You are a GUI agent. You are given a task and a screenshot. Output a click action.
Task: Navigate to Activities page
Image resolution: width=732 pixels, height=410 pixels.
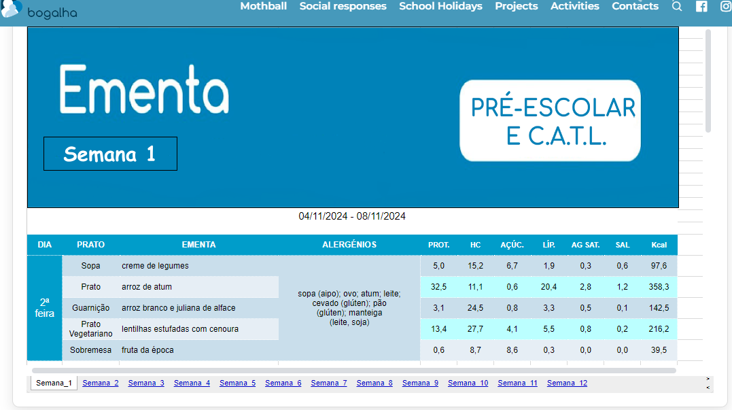[574, 6]
